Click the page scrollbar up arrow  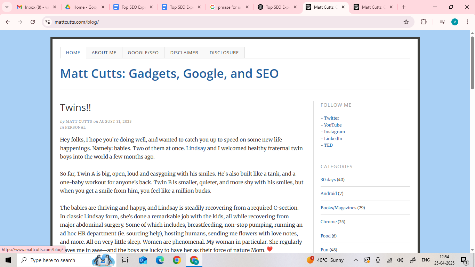[472, 33]
